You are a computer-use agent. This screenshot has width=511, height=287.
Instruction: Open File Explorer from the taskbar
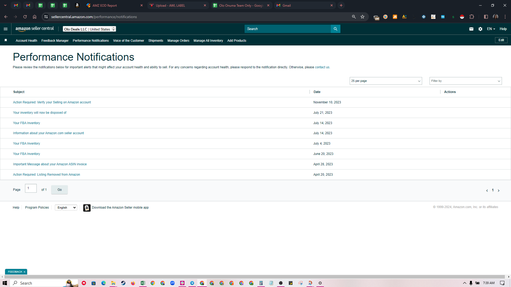113,283
